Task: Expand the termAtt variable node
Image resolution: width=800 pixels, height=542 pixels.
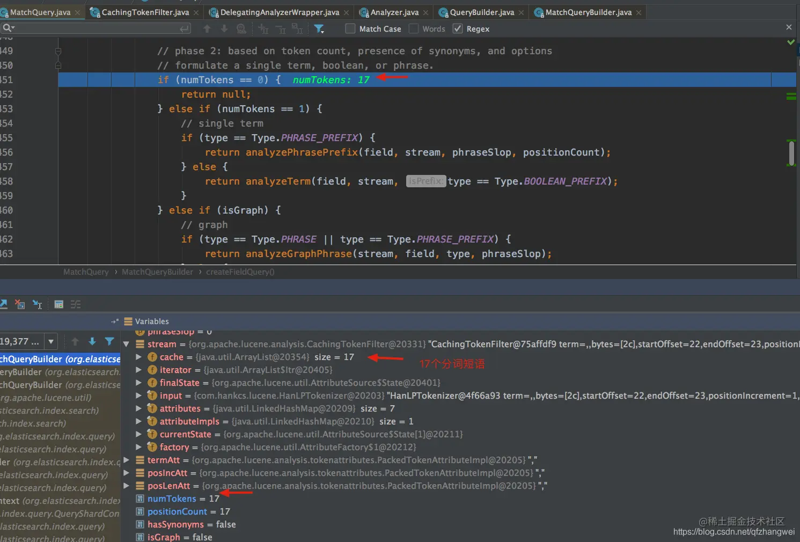Action: click(126, 460)
